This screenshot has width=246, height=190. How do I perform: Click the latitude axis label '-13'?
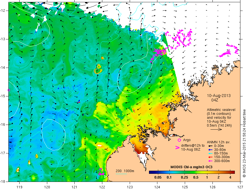3,39
